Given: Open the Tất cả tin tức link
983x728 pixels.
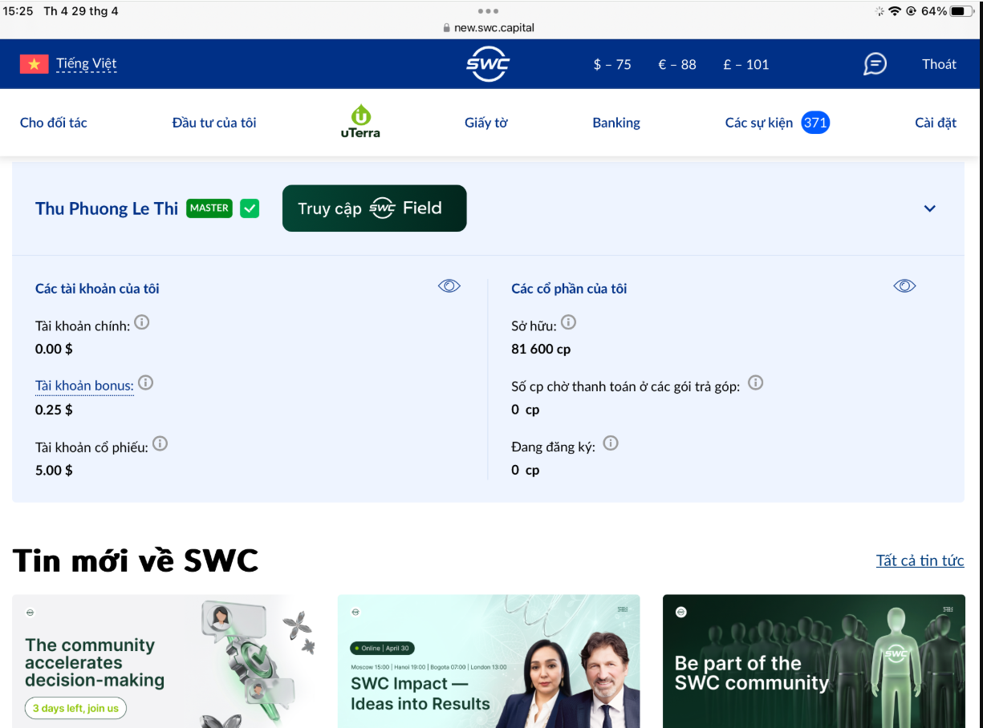Looking at the screenshot, I should [x=920, y=560].
